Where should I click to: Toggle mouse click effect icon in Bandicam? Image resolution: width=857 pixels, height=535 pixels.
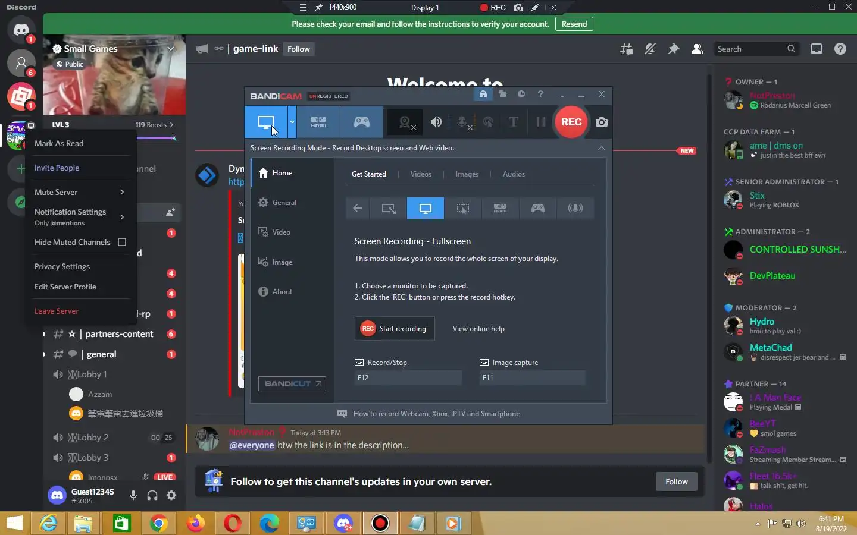pos(488,122)
